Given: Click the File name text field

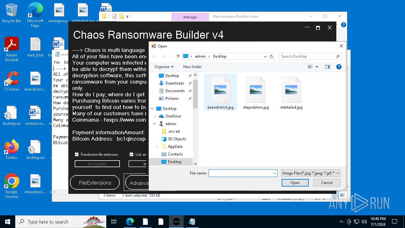Looking at the screenshot, I should tap(240, 173).
